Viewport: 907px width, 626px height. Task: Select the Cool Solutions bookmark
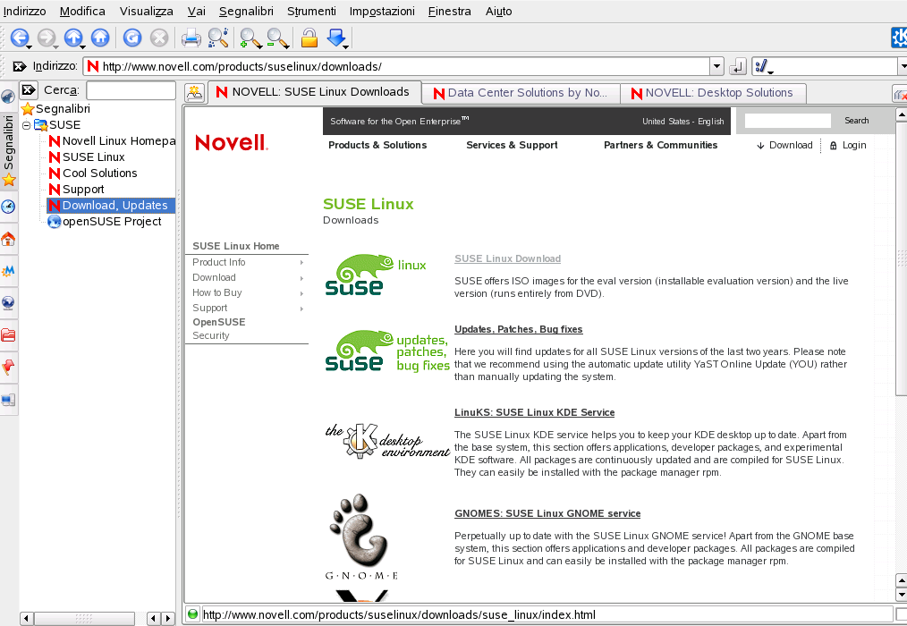coord(93,173)
